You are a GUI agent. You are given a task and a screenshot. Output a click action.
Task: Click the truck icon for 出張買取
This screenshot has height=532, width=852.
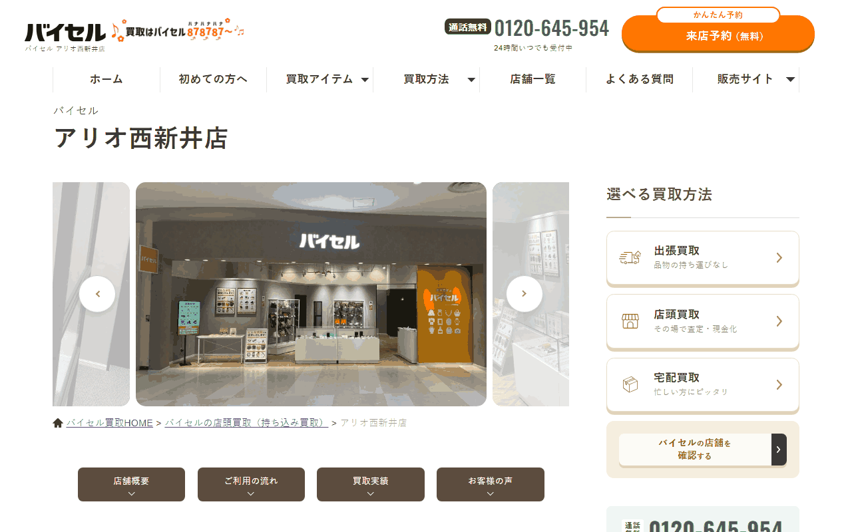[x=630, y=257]
